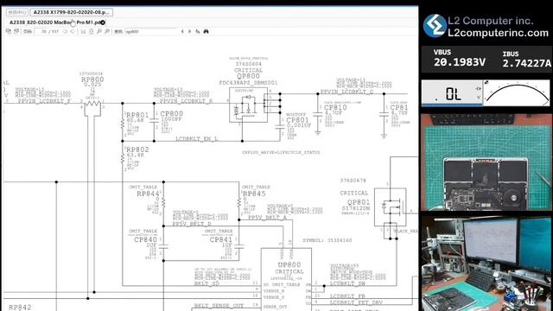This screenshot has width=553, height=311.
Task: Click the L2 Computer inc. title text
Action: [x=490, y=21]
